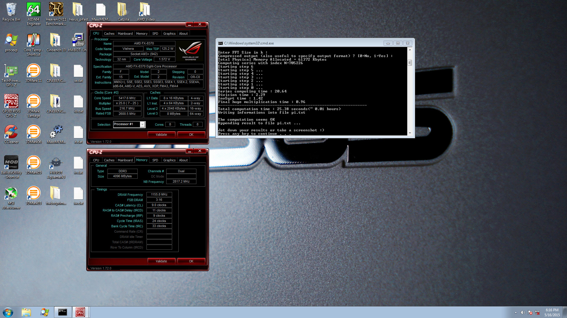
Task: Click ROG CPU-Z taskbar button
Action: click(x=80, y=312)
